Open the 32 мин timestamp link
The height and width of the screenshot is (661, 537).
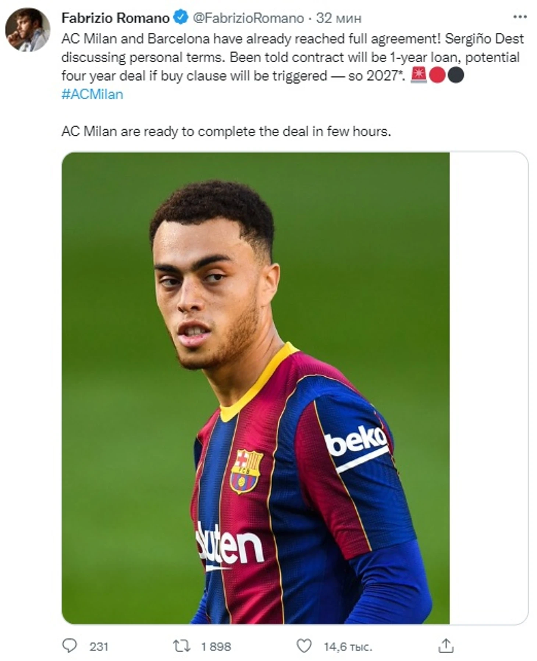click(339, 18)
